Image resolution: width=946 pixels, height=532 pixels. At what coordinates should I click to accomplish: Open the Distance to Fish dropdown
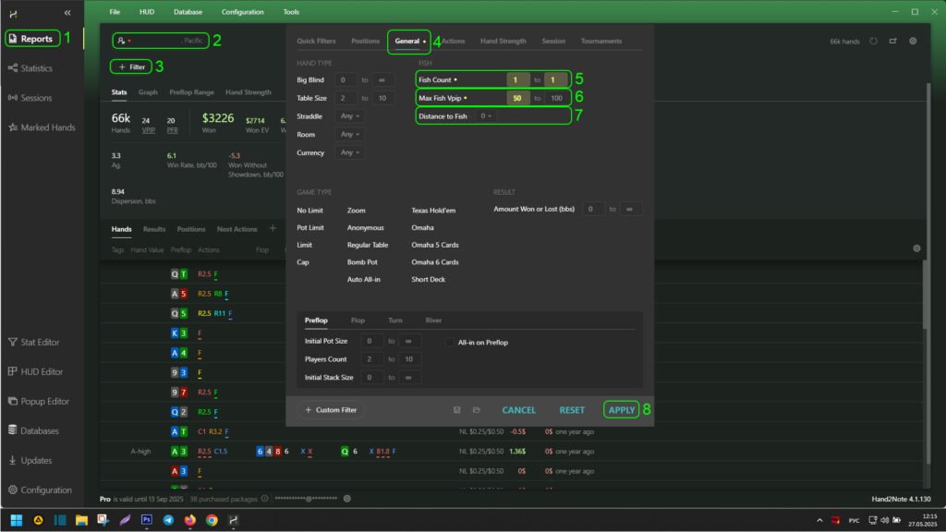click(486, 116)
